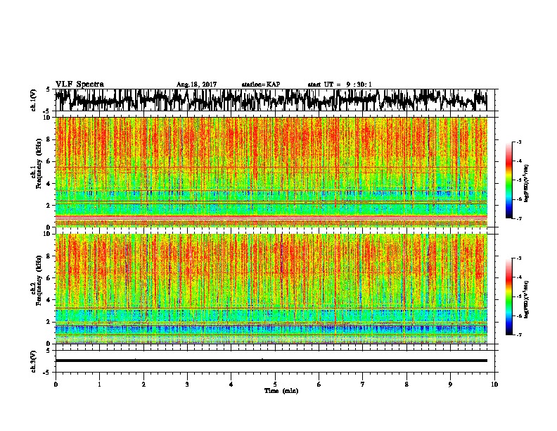This screenshot has width=557, height=431.
Task: Click time axis tick label "7"
Action: point(363,385)
